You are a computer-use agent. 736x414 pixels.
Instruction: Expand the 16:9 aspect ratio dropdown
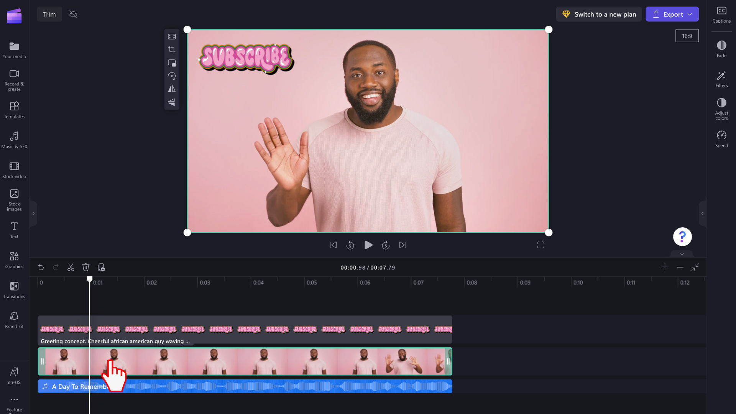coord(687,35)
